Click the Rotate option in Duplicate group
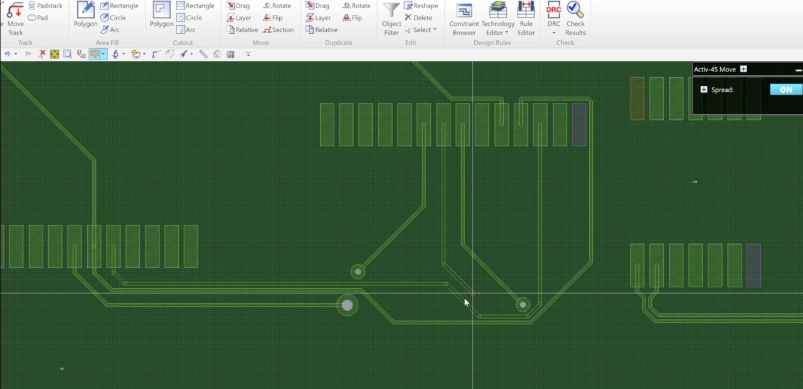The width and height of the screenshot is (803, 389). 356,6
